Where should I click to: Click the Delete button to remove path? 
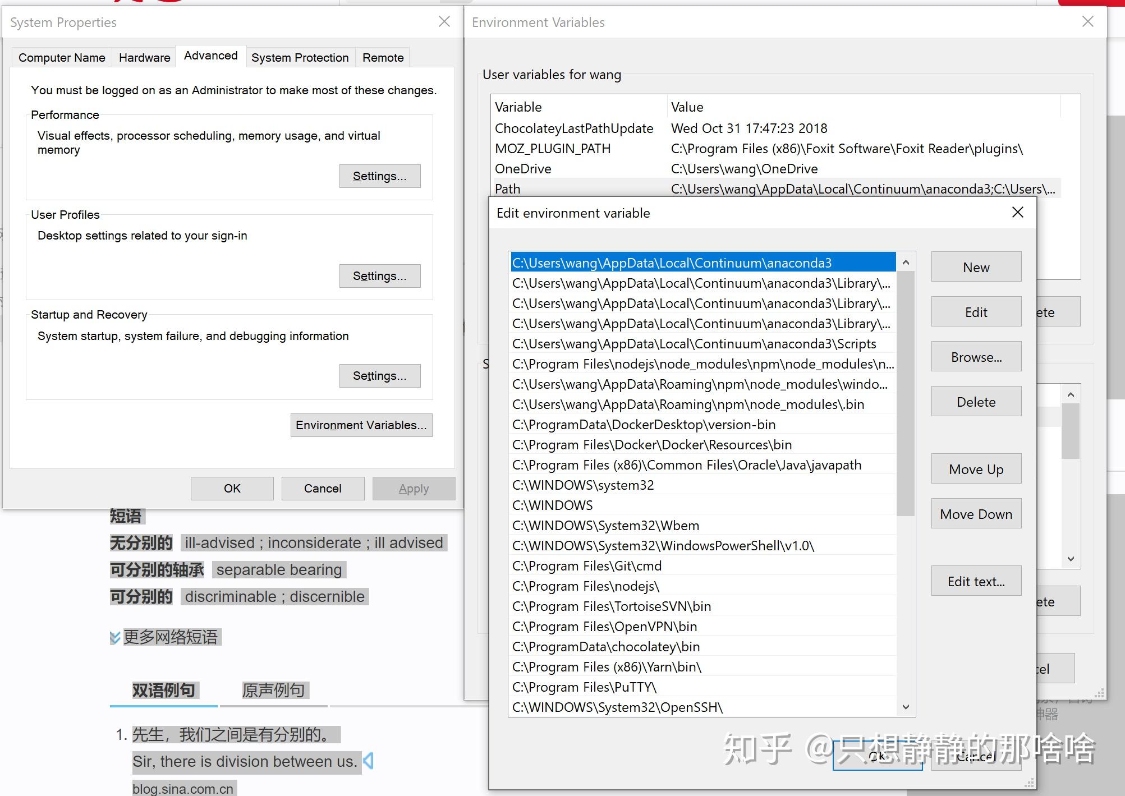976,402
